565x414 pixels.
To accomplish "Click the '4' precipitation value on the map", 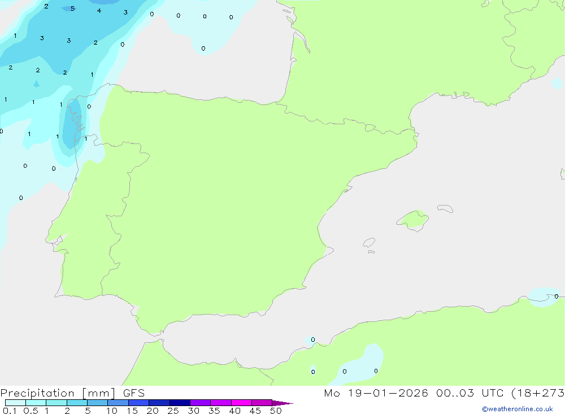I will point(99,11).
